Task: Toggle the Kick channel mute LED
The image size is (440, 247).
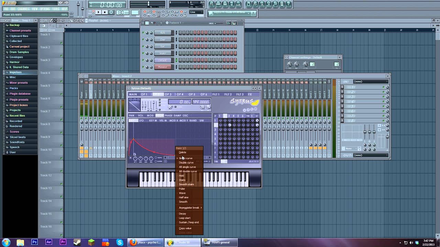Action: [143, 33]
